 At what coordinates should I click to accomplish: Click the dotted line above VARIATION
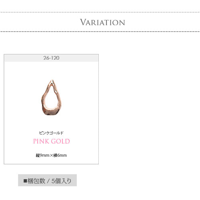click(100, 12)
